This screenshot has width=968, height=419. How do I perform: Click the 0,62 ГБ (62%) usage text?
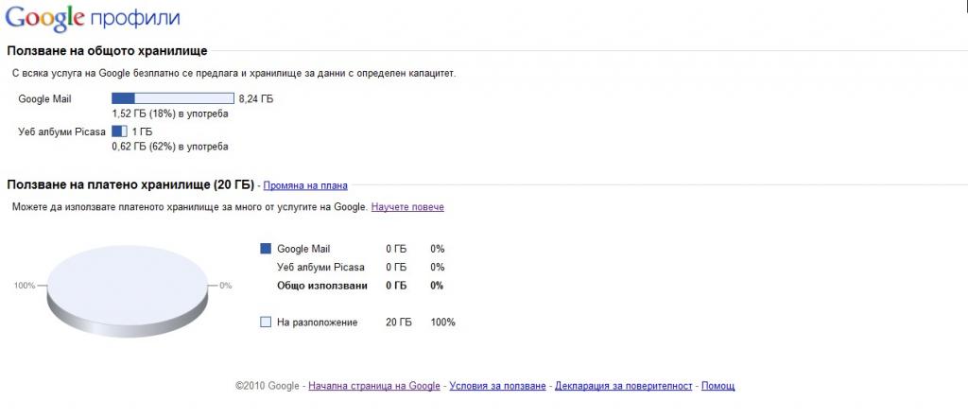(169, 147)
